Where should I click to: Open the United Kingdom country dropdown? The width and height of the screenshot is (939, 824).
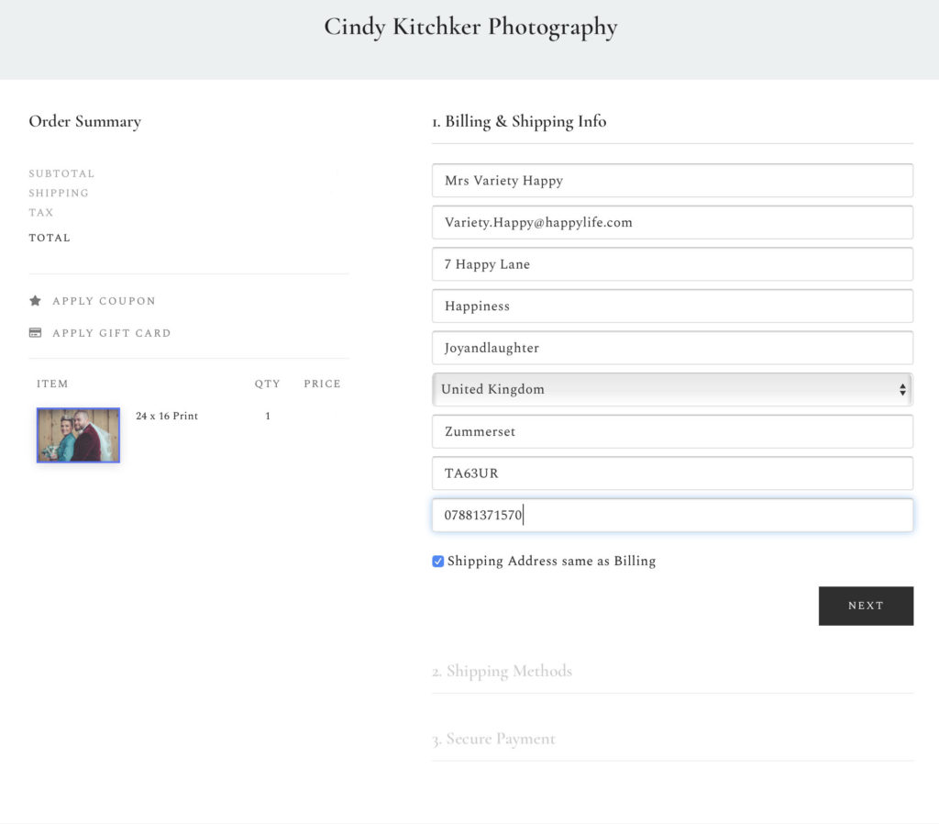(x=672, y=390)
